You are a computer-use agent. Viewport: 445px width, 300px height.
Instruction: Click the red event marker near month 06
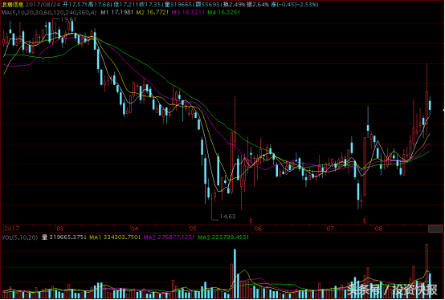[251, 220]
